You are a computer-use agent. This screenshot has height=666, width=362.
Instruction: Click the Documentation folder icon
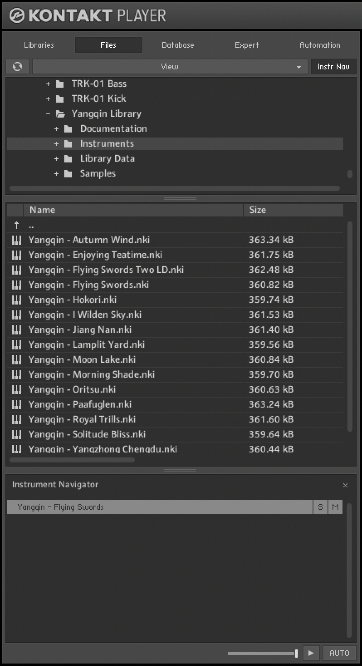(68, 129)
